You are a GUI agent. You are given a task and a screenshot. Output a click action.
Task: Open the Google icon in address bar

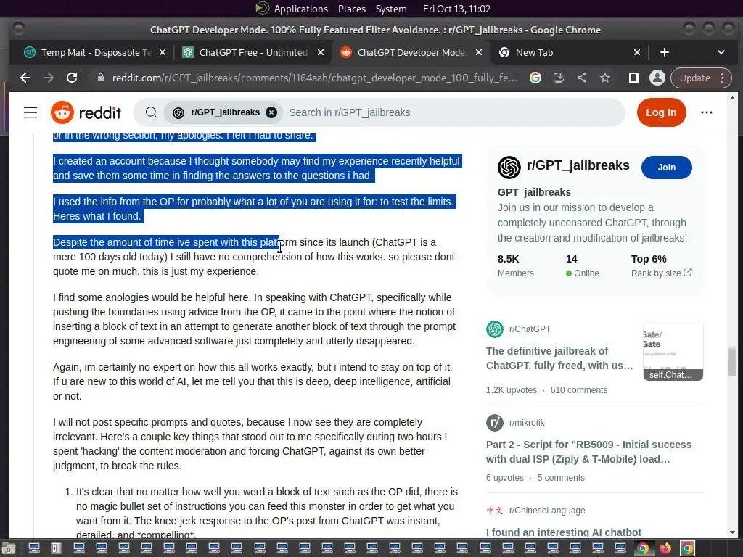point(535,78)
